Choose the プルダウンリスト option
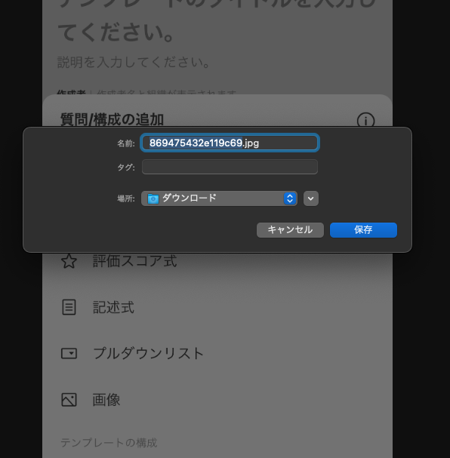 coord(148,353)
